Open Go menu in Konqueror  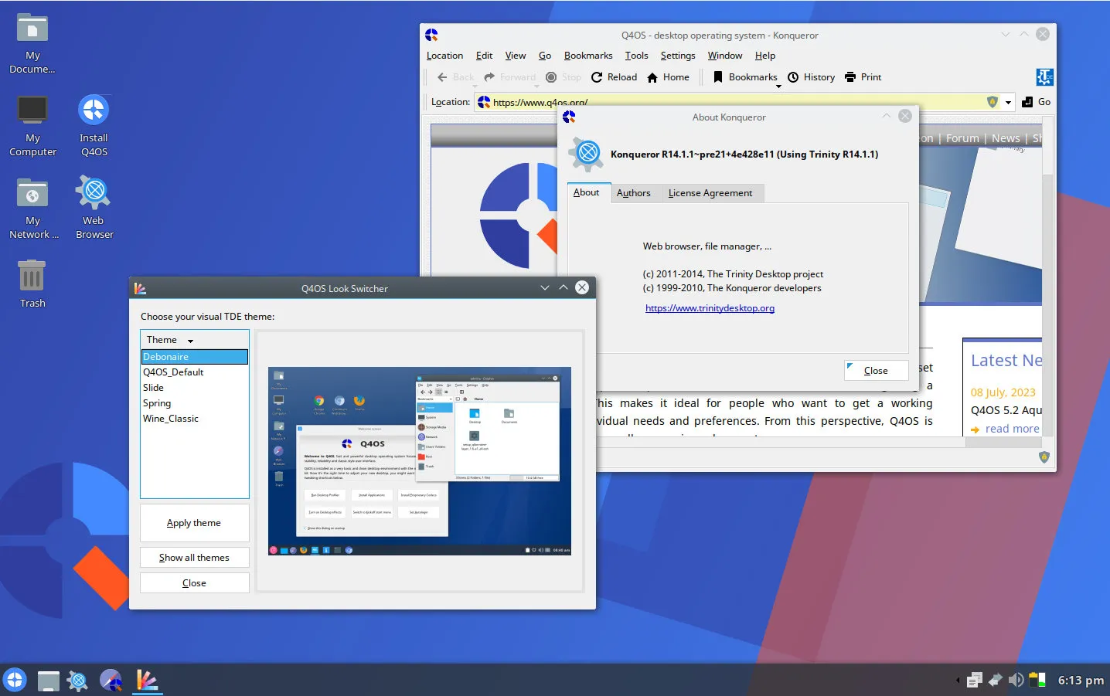(x=545, y=56)
